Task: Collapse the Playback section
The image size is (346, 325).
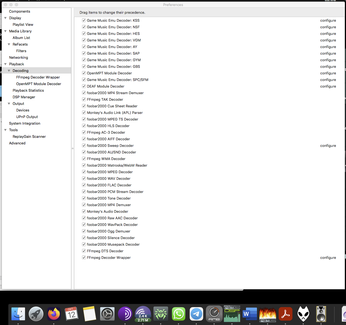Action: click(x=5, y=64)
